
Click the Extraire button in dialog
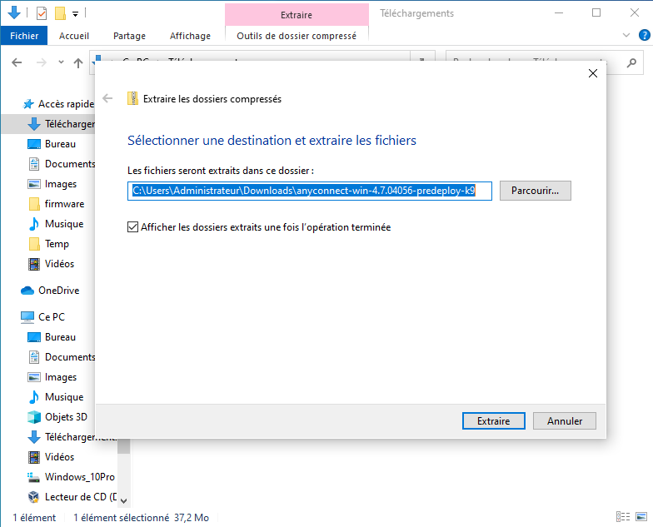click(x=493, y=421)
